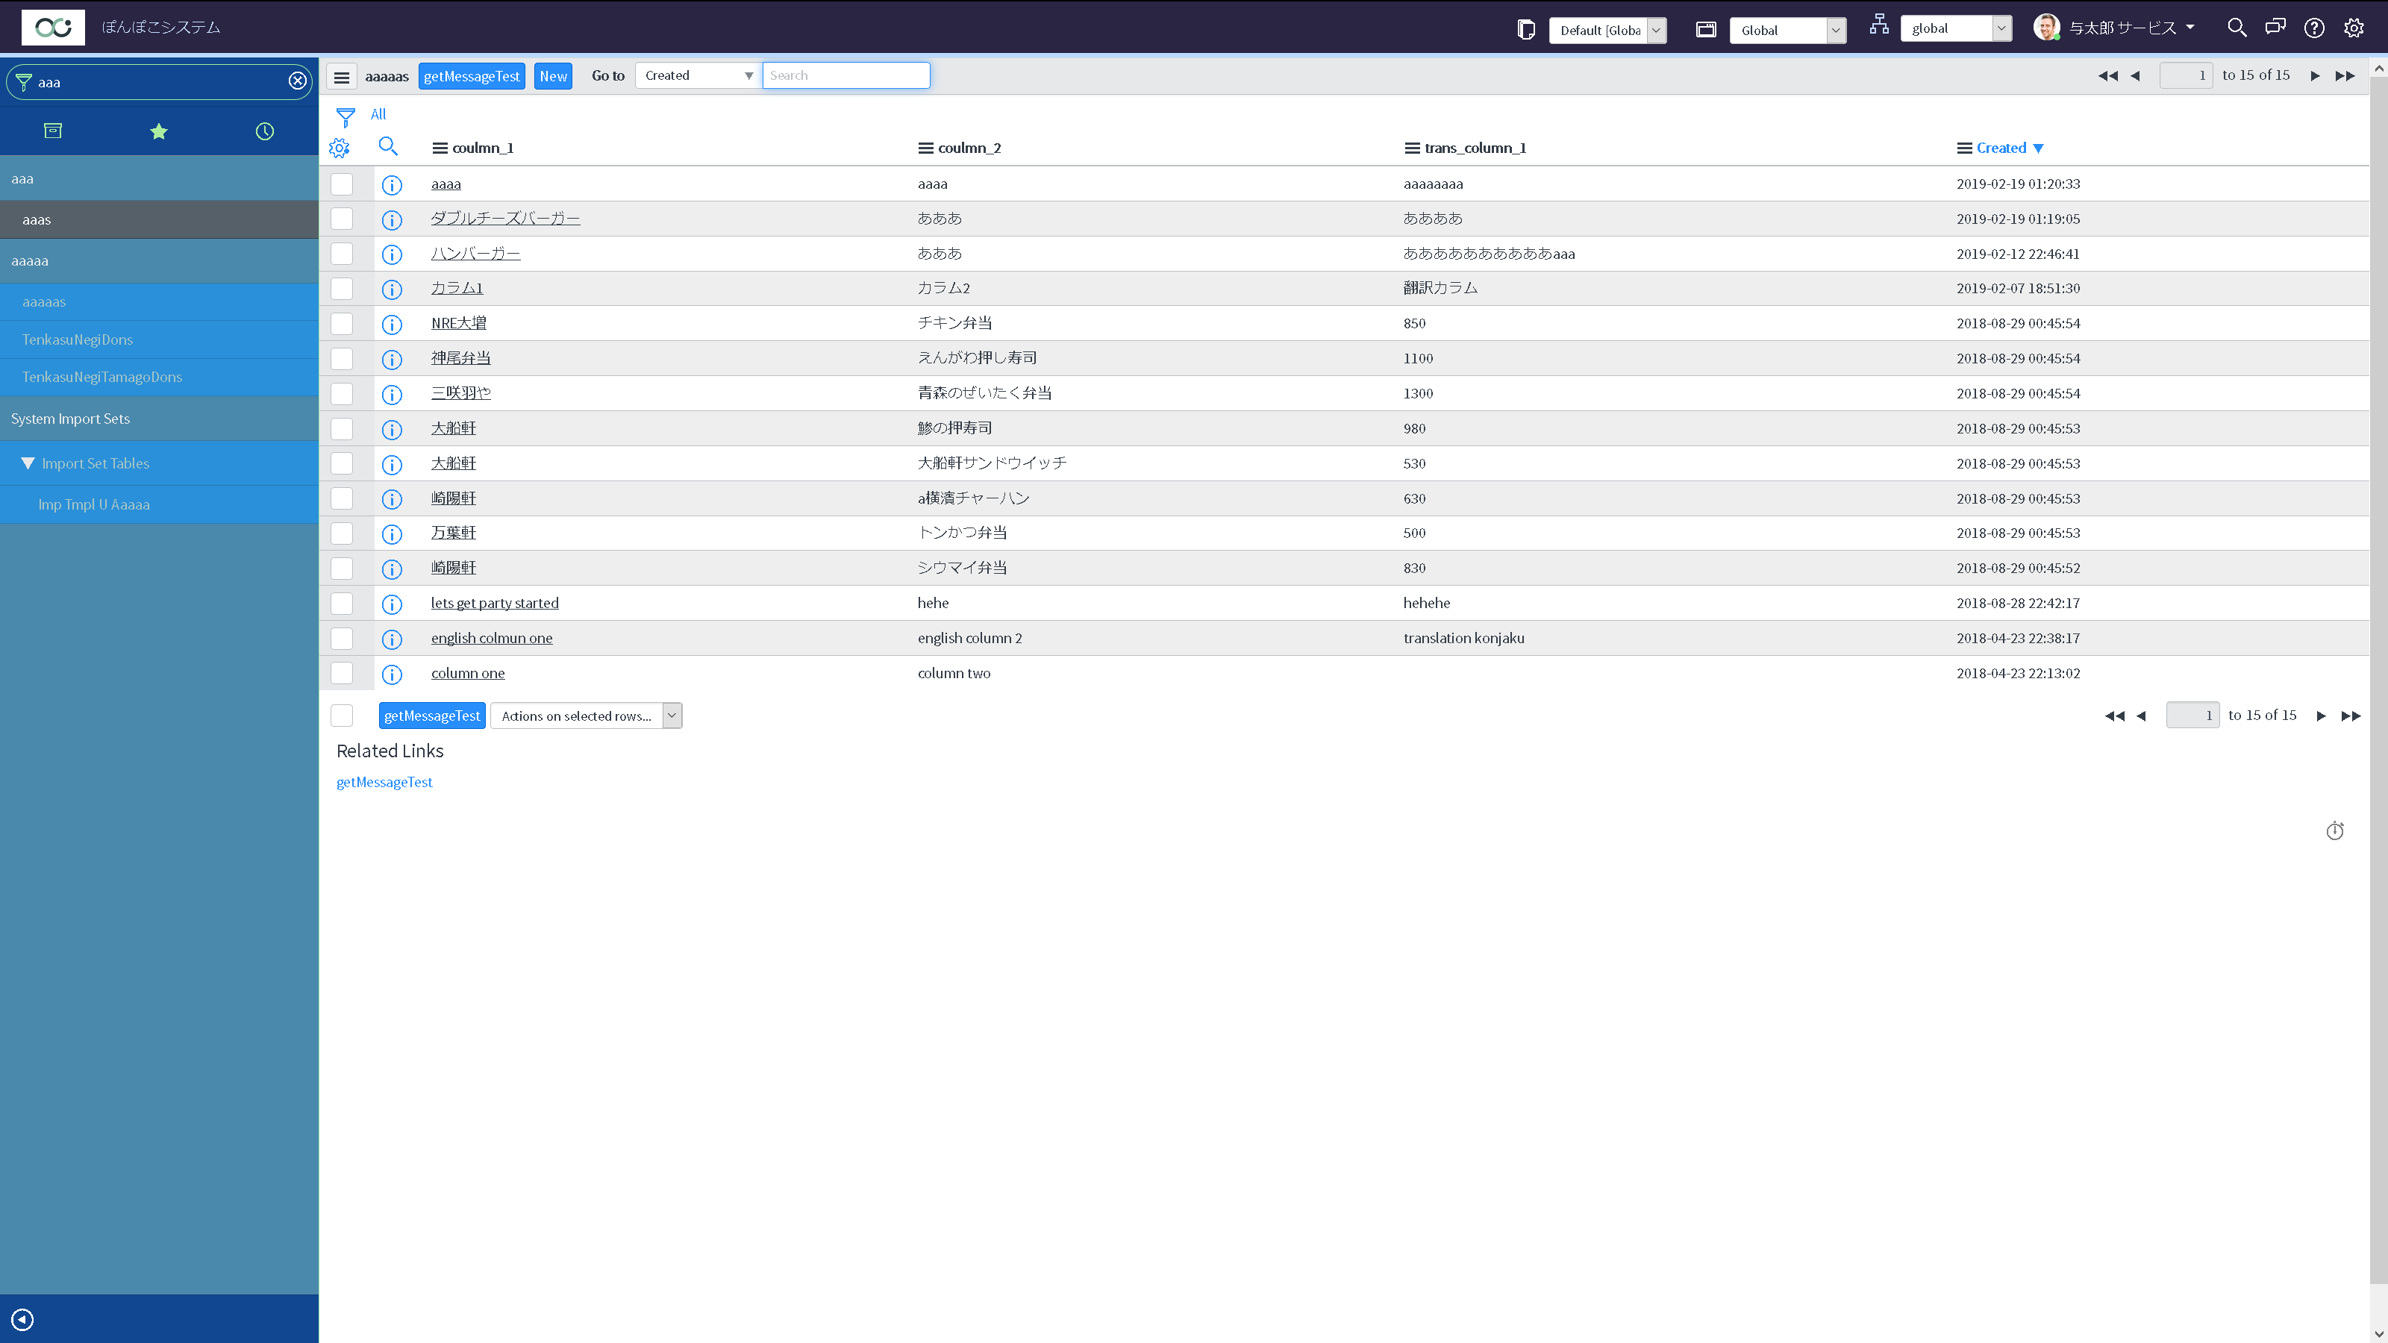2388x1343 pixels.
Task: Open global search magnifier in header
Action: coord(2236,28)
